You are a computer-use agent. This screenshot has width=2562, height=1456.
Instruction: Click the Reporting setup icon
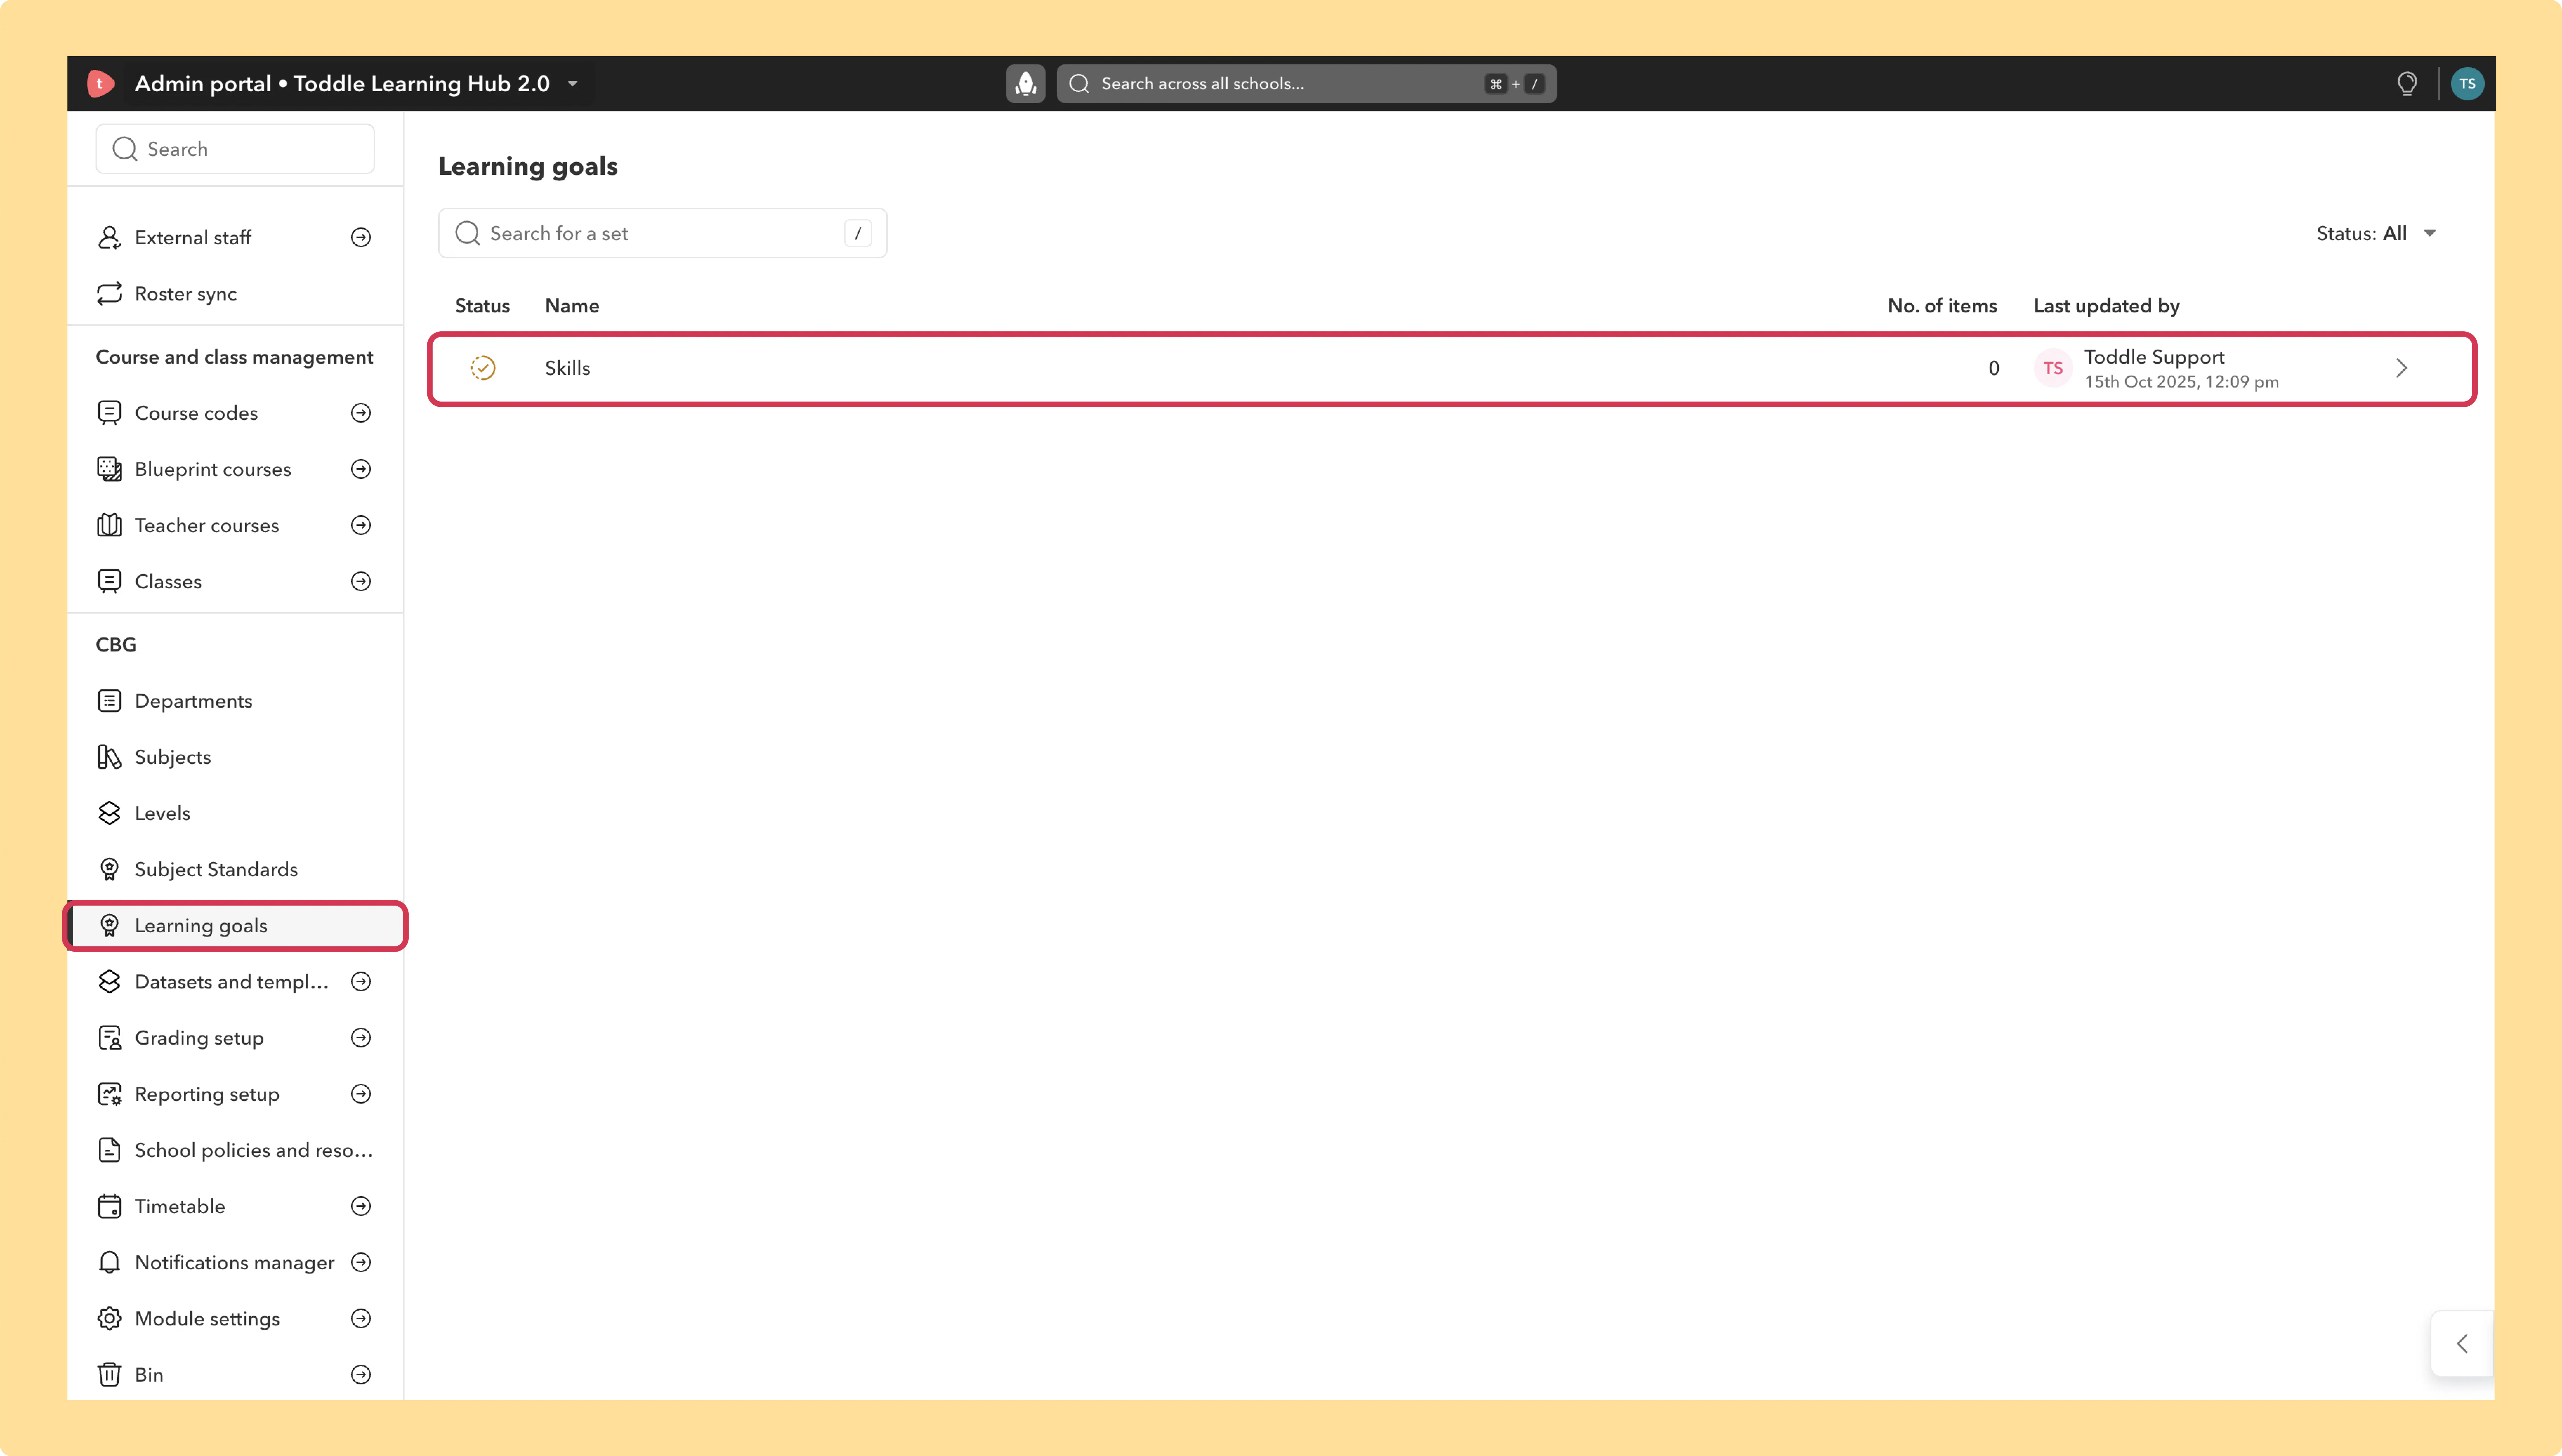point(109,1094)
